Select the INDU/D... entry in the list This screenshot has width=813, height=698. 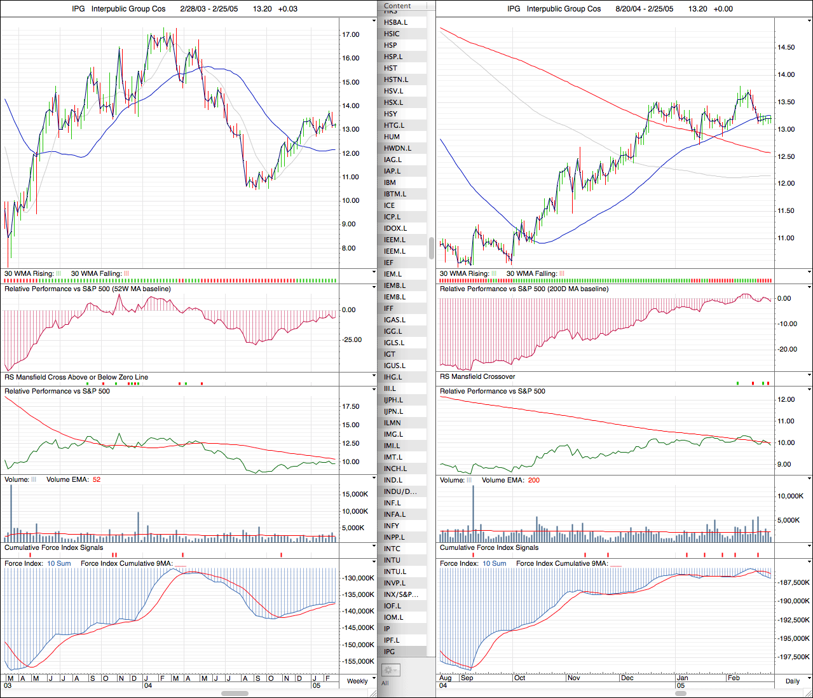[x=400, y=491]
